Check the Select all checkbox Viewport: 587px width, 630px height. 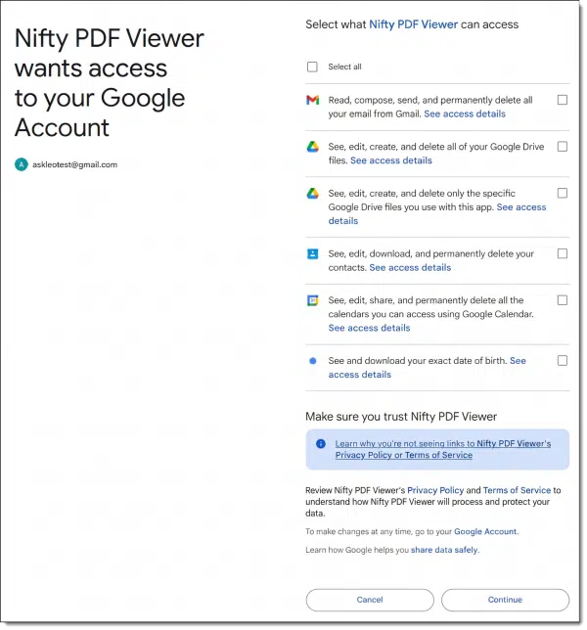[312, 67]
